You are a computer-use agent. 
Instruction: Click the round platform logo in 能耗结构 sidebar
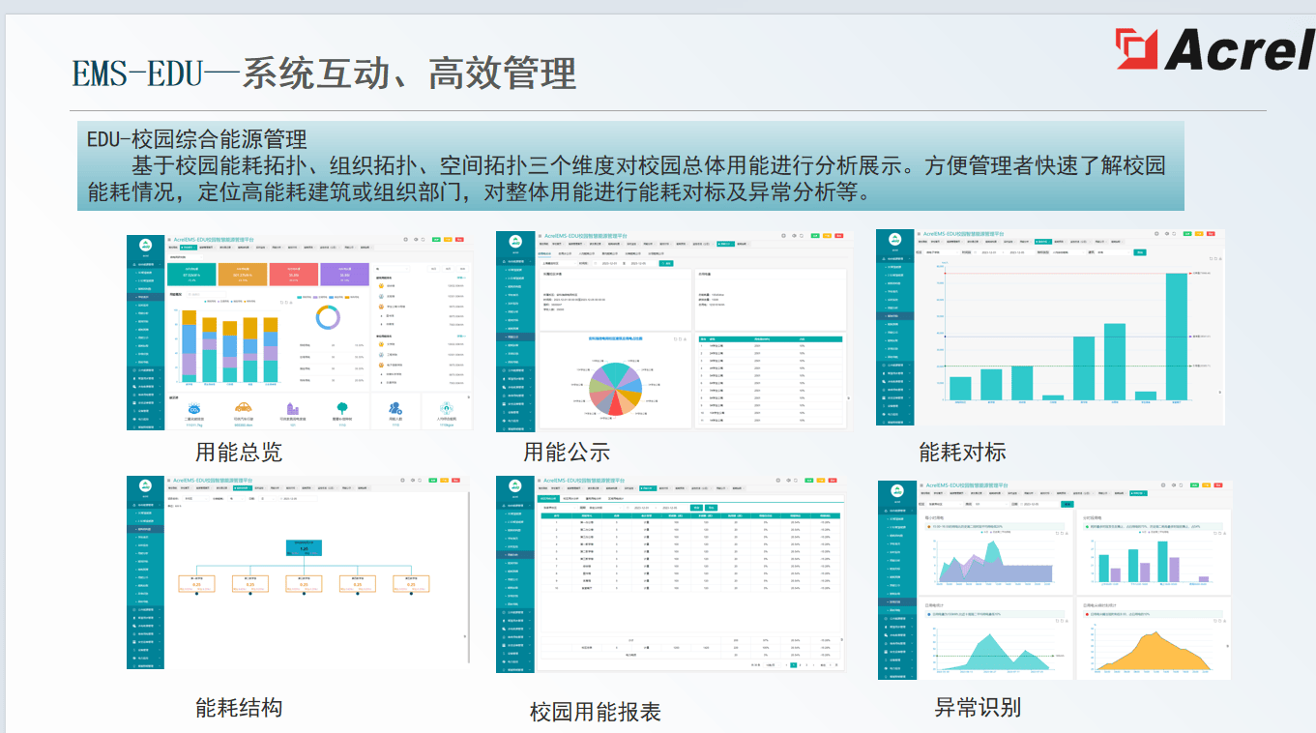click(x=145, y=484)
